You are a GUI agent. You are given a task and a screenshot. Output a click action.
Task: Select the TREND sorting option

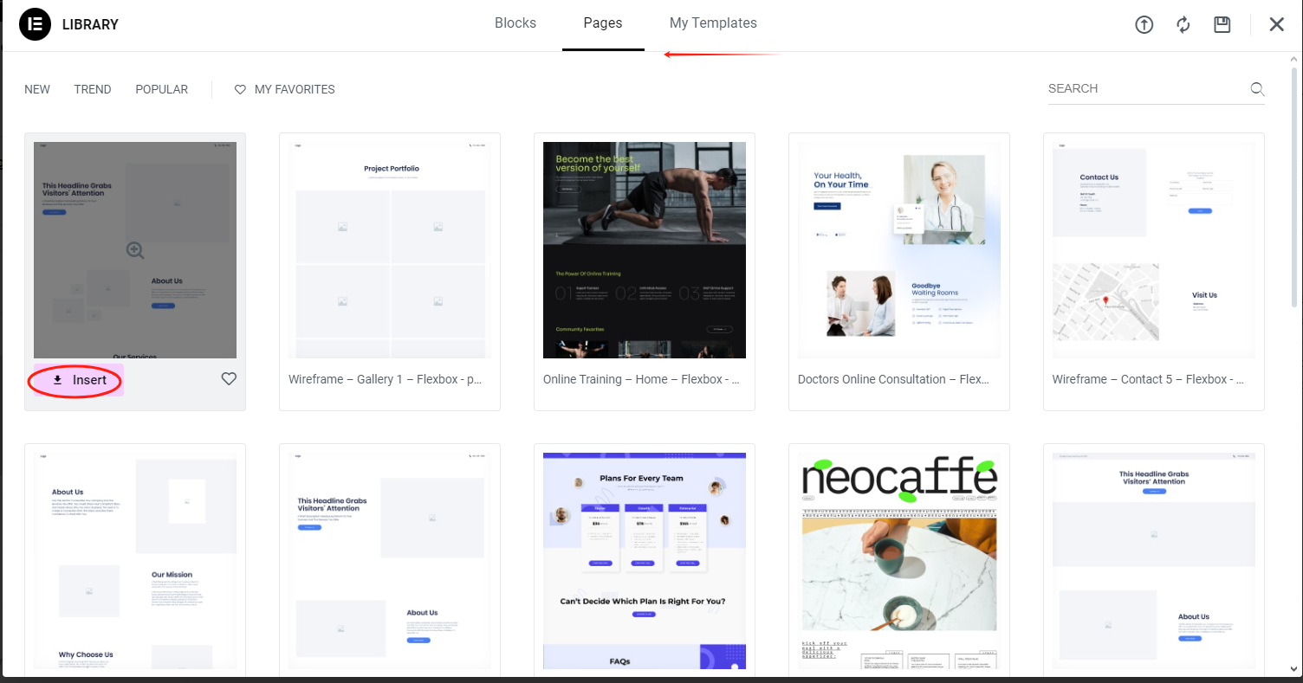tap(92, 89)
